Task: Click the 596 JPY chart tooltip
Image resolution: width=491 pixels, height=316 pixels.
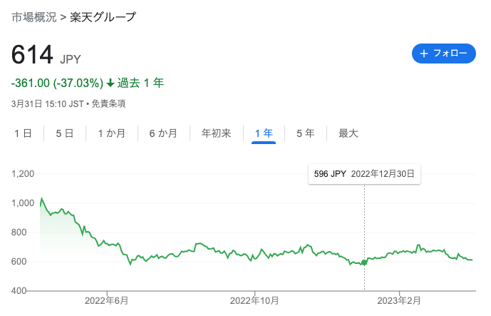Action: tap(364, 174)
